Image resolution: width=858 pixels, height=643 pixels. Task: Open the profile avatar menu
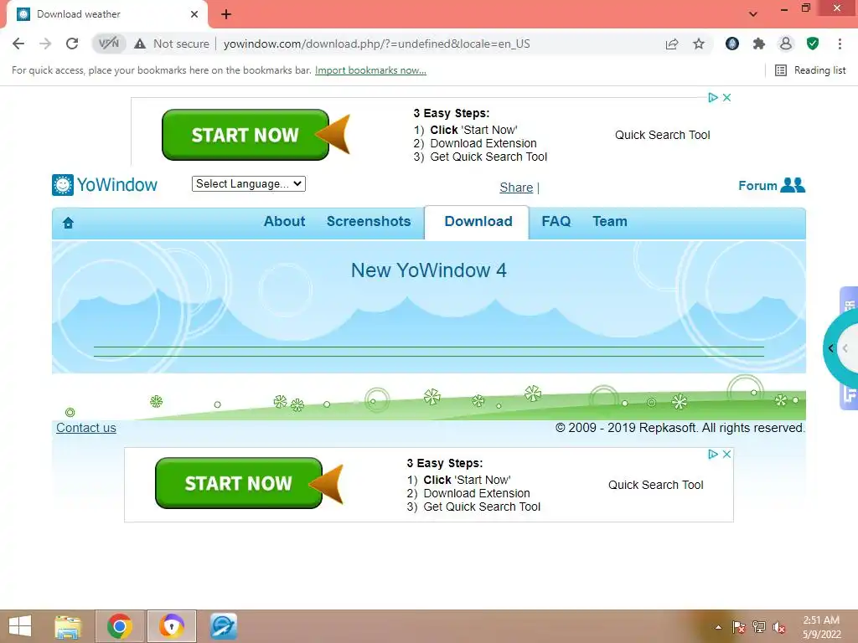[786, 44]
